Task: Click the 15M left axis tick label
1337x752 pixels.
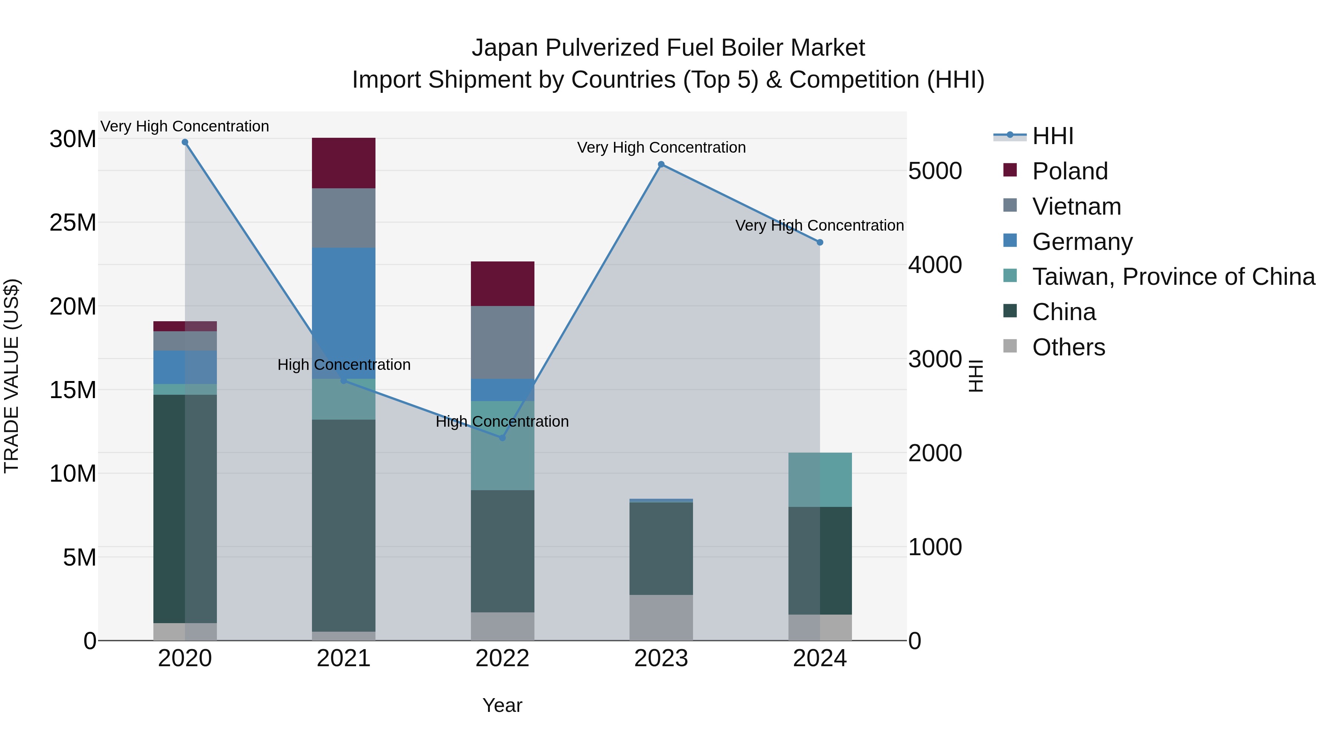Action: point(73,390)
